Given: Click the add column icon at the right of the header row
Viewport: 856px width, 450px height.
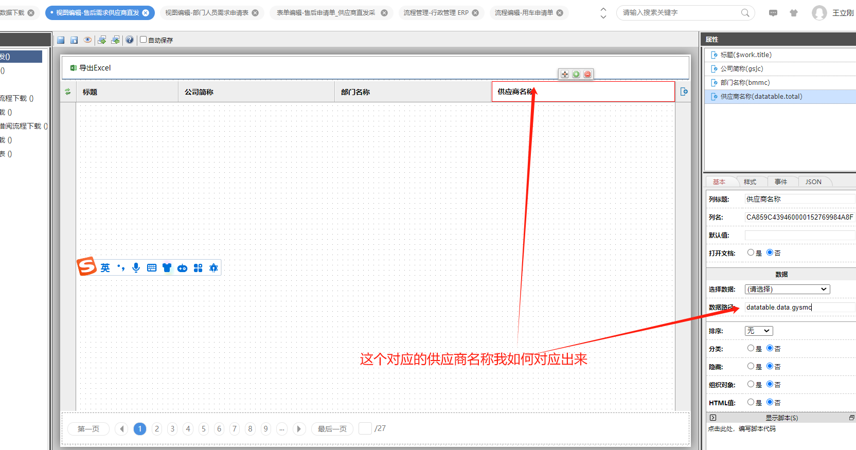Looking at the screenshot, I should (x=684, y=92).
